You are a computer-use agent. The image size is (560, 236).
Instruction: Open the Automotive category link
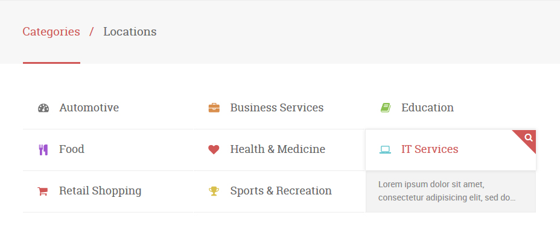point(89,108)
